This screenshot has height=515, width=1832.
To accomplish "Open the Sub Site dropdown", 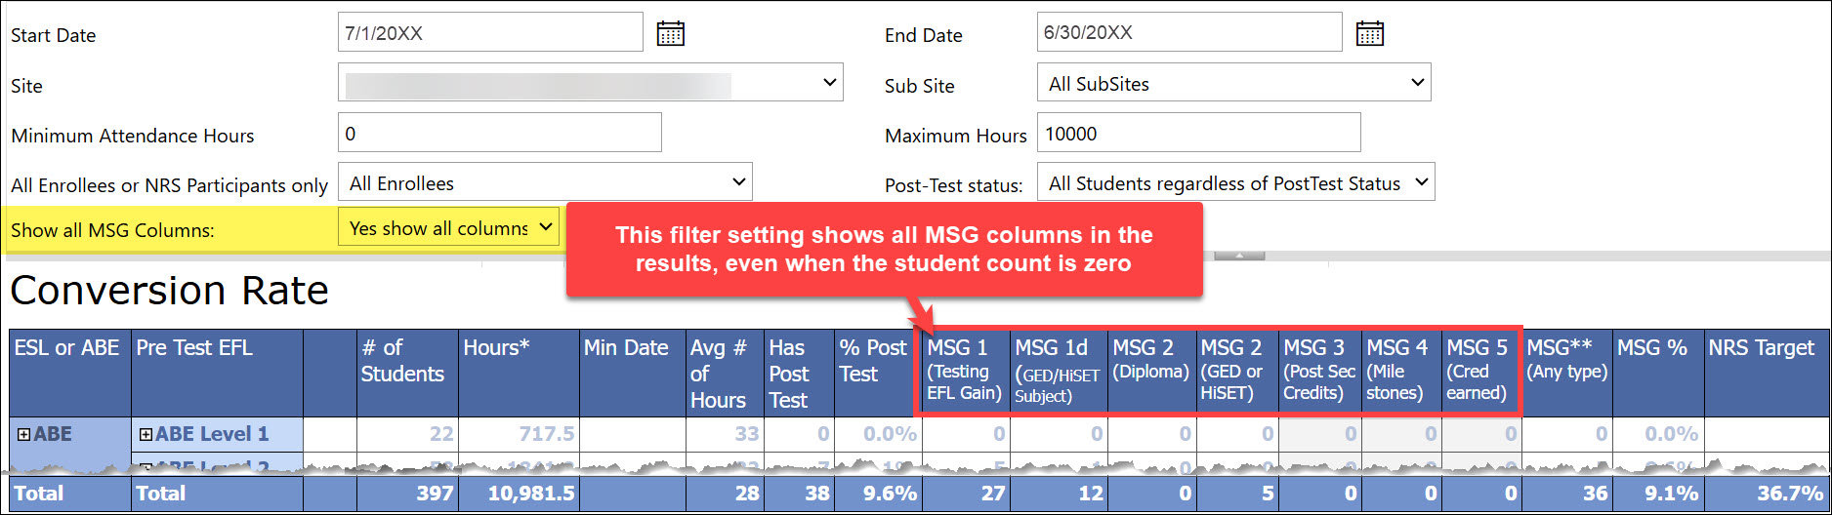I will 1232,83.
